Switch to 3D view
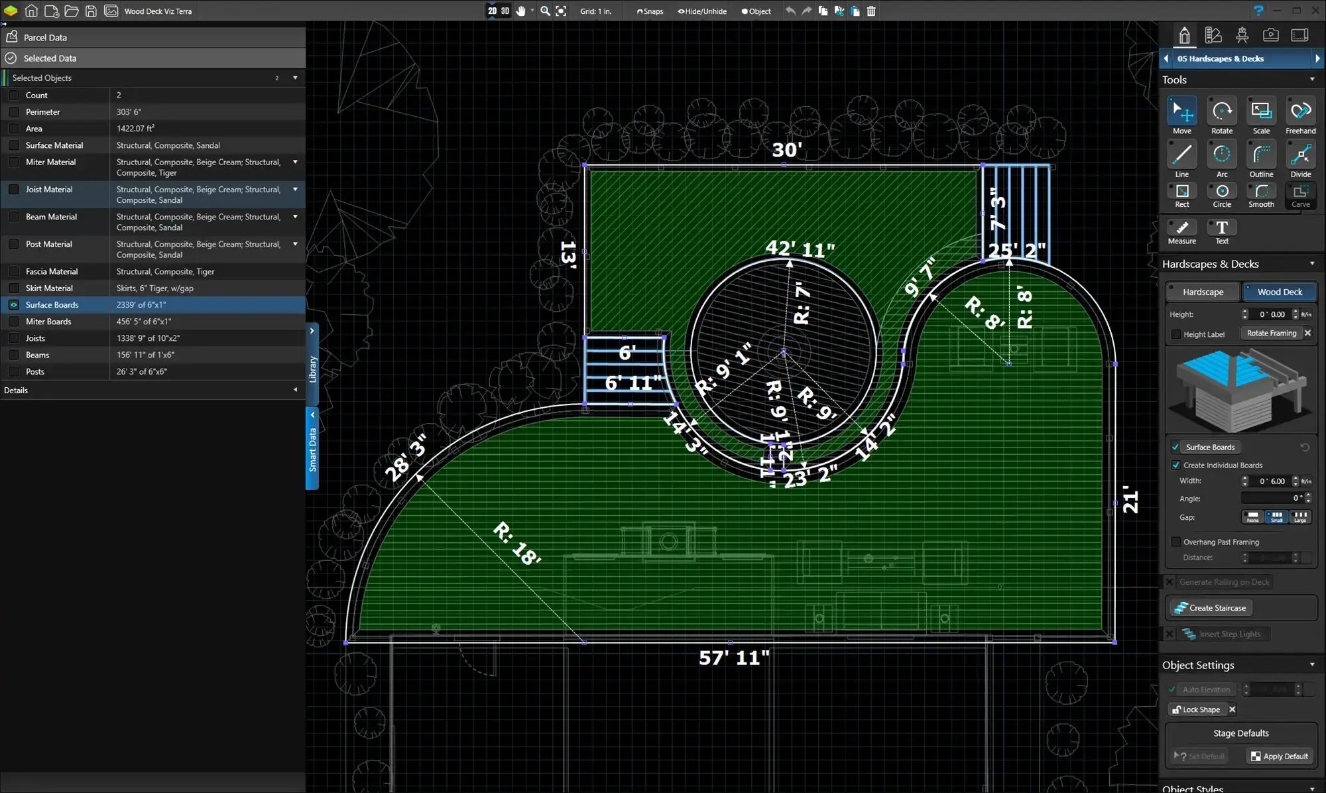The width and height of the screenshot is (1326, 793). pyautogui.click(x=505, y=11)
